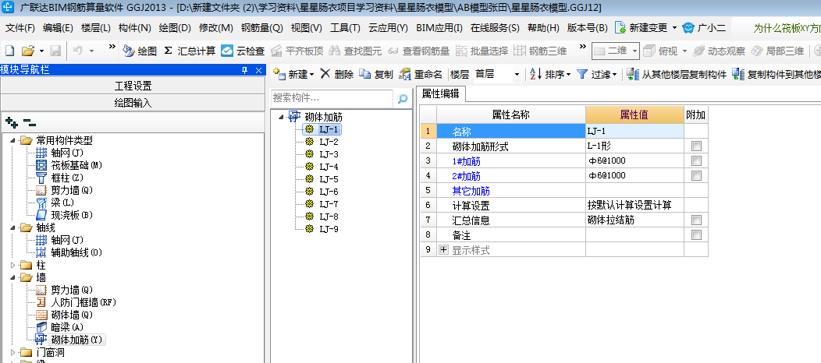Click the Undo arrow icon
The image size is (821, 363).
click(77, 51)
